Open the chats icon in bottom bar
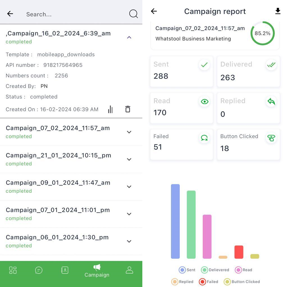 [39, 270]
